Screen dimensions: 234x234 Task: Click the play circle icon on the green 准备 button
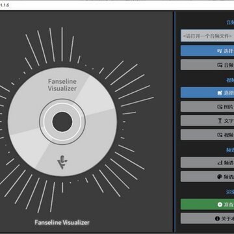tap(220, 205)
